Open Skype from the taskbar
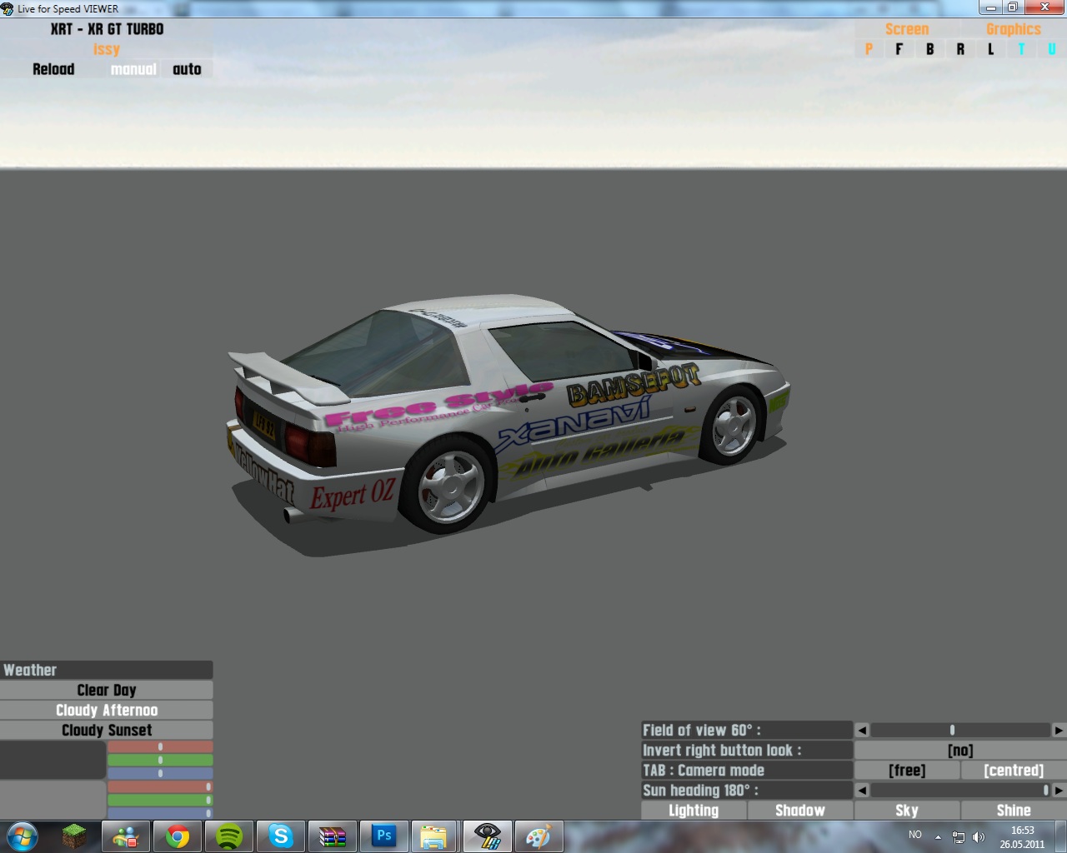The width and height of the screenshot is (1067, 853). click(281, 836)
